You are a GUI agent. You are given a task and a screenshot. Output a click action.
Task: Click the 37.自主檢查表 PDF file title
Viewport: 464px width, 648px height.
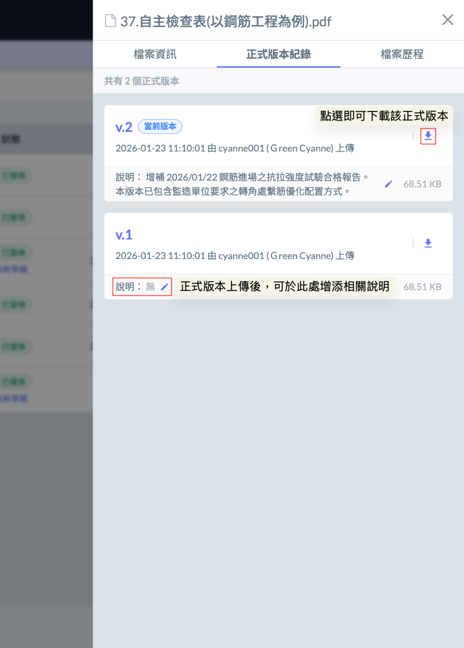coord(226,22)
